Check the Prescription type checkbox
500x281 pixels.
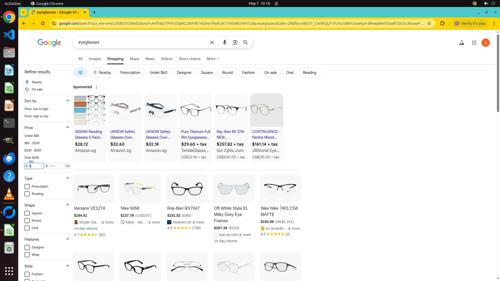click(x=27, y=187)
